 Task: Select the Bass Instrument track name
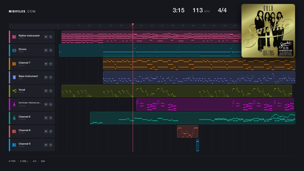tap(28, 76)
